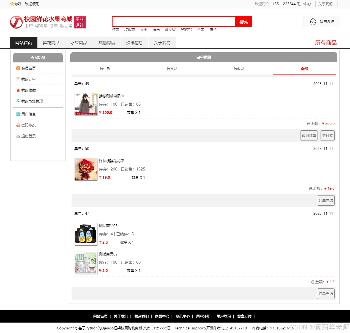Switch to the 待付款 order tab

[105, 69]
